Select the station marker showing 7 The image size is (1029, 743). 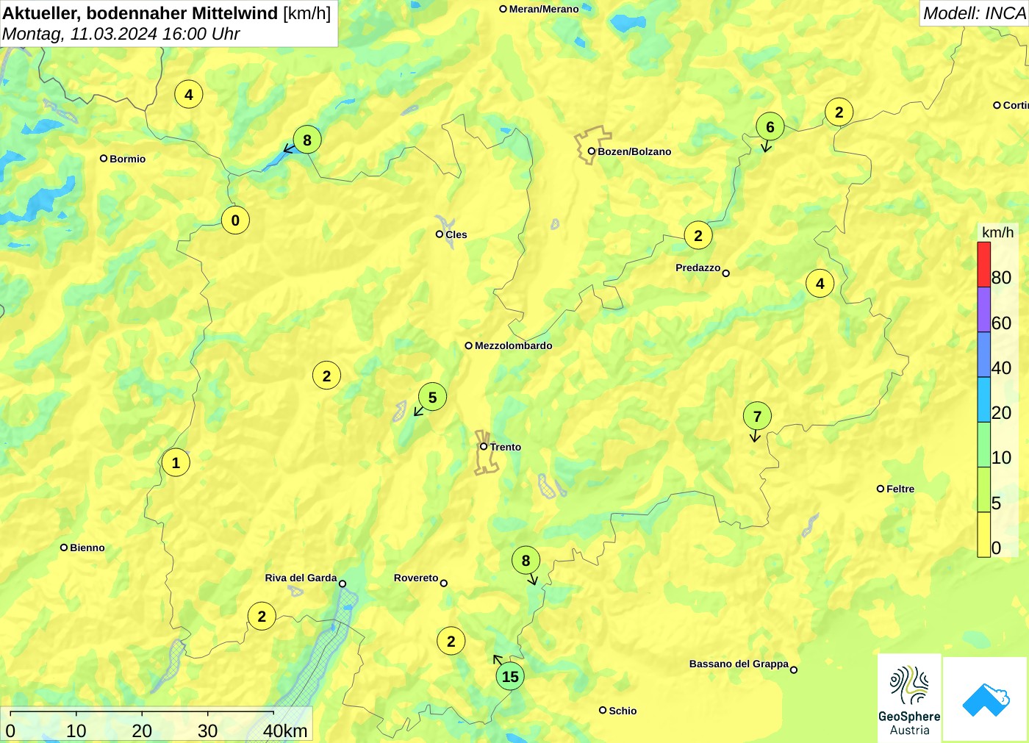point(757,417)
